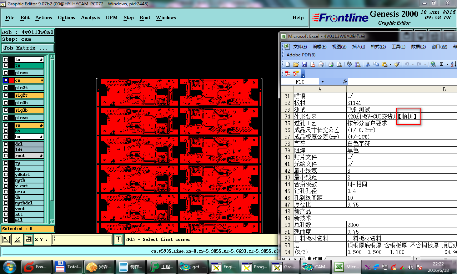Toggle display checkbox for layer 'cs'
Image resolution: width=457 pixels, height=274 pixels.
point(6,80)
